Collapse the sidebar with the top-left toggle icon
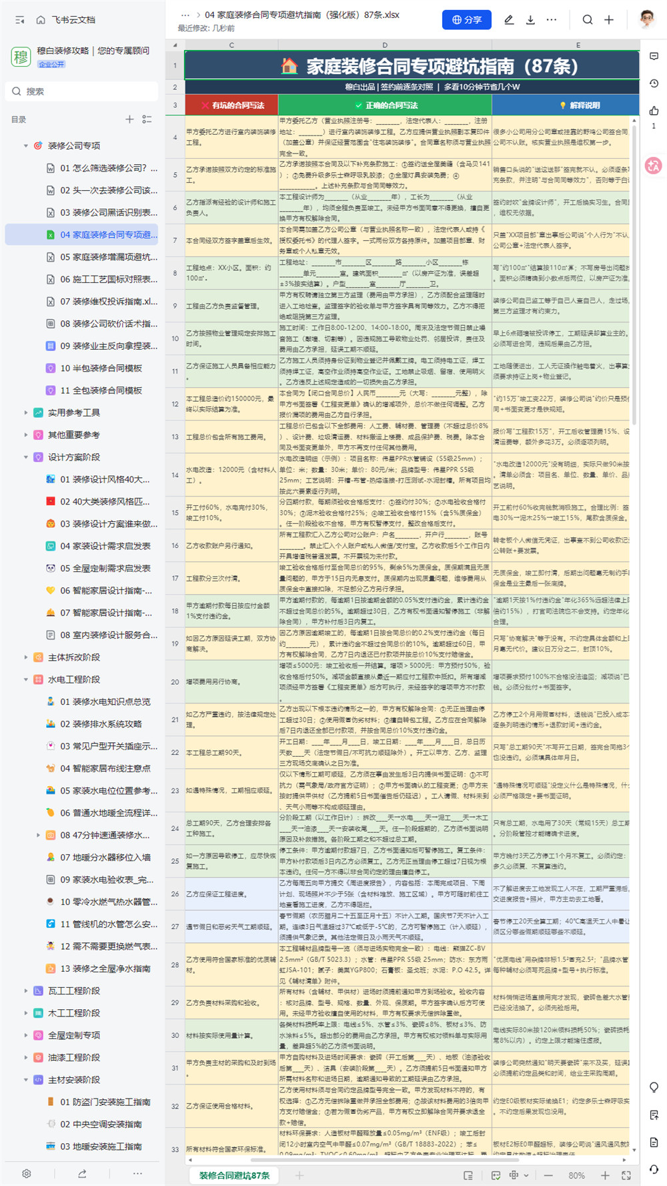The width and height of the screenshot is (667, 1186). point(20,20)
